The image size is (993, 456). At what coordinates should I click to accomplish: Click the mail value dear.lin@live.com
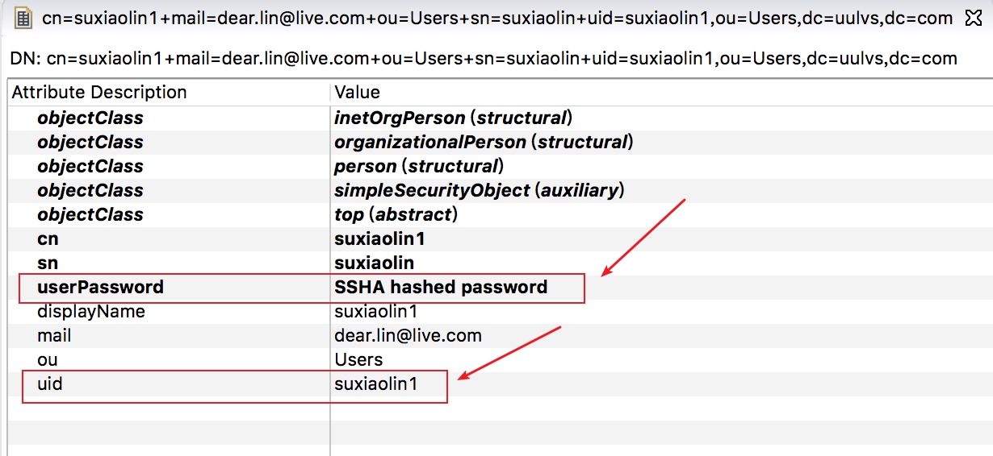click(408, 335)
